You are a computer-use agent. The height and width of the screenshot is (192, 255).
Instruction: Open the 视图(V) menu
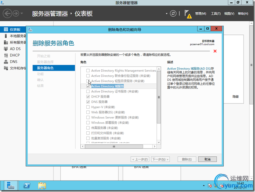pyautogui.click(x=229, y=14)
